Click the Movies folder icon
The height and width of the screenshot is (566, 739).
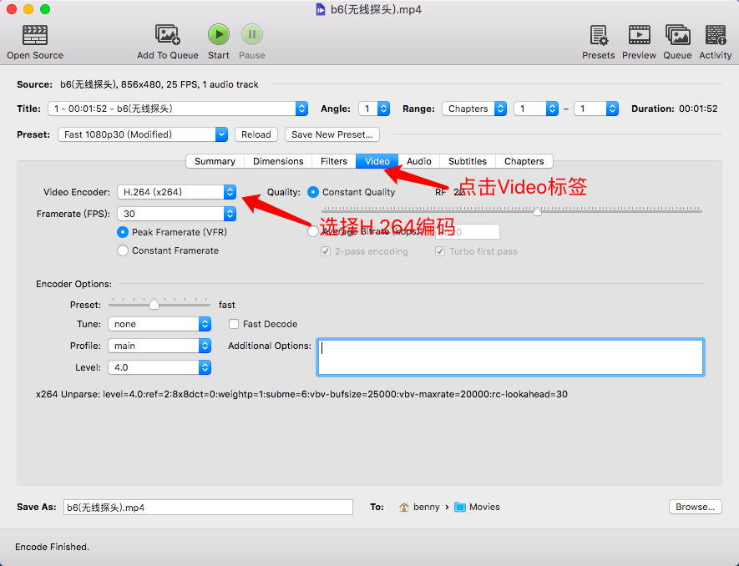click(460, 507)
